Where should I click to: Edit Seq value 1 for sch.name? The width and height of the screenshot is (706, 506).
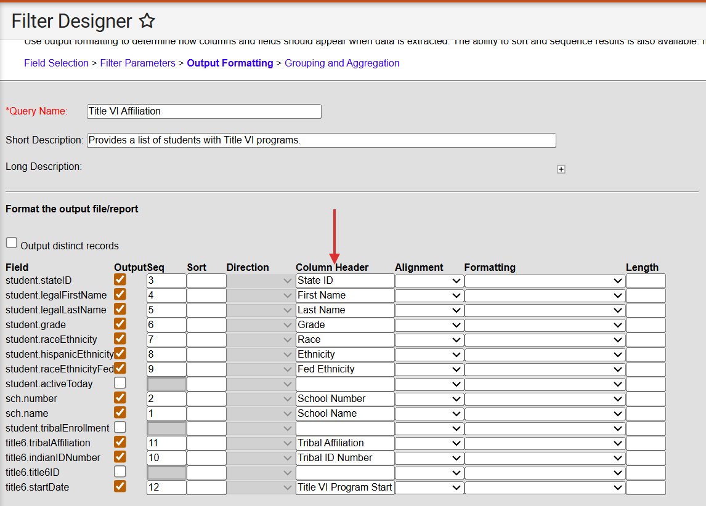[166, 414]
